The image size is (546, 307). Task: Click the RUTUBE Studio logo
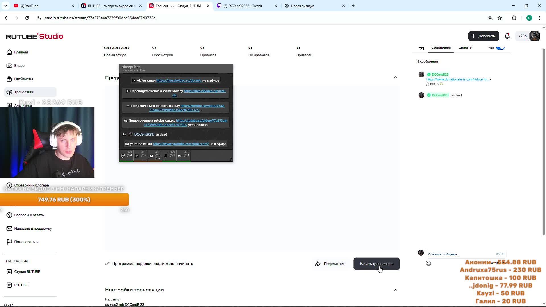pyautogui.click(x=35, y=36)
